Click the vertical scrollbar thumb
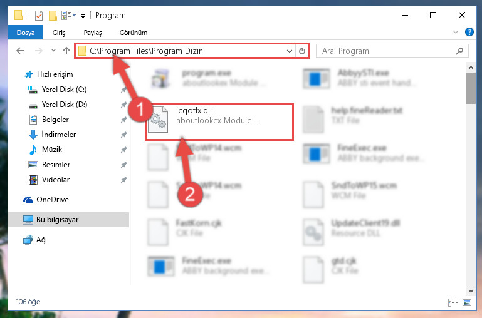The width and height of the screenshot is (482, 318). 471,88
